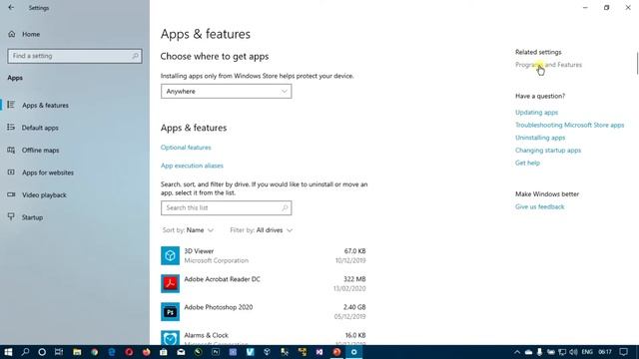Open the Sort by Name dropdown
This screenshot has height=359, width=639.
(x=189, y=230)
